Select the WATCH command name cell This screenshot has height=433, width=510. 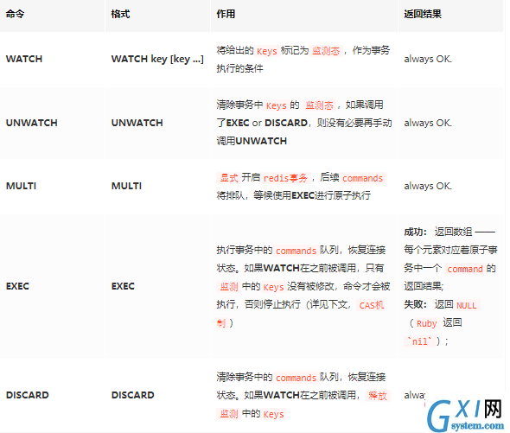(24, 59)
